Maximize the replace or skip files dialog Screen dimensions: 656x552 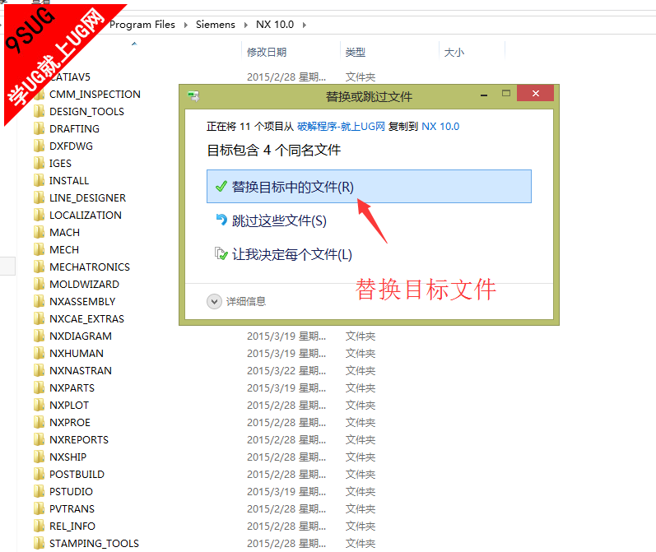(506, 94)
